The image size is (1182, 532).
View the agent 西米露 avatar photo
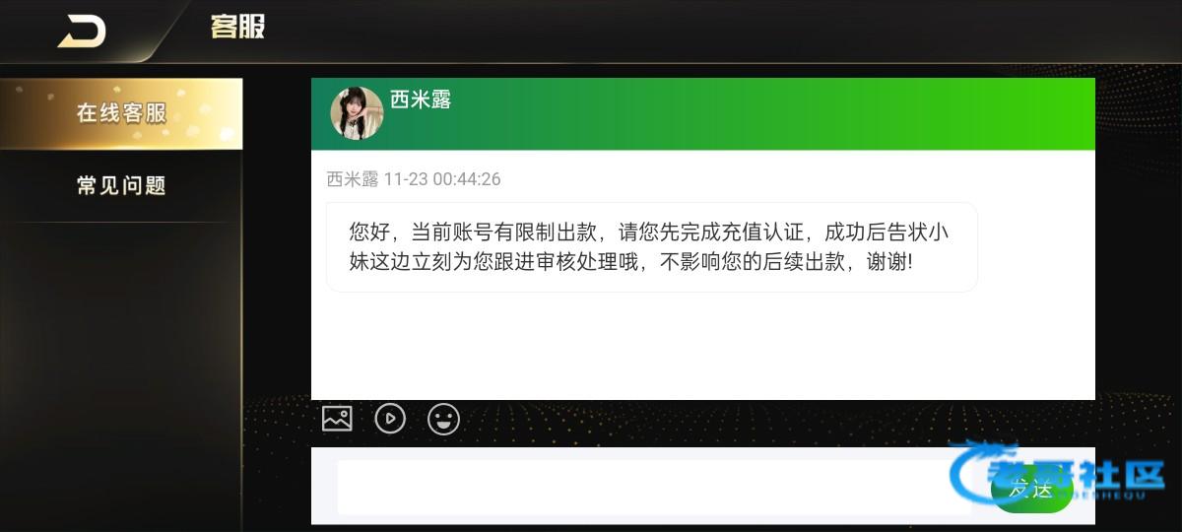point(357,113)
